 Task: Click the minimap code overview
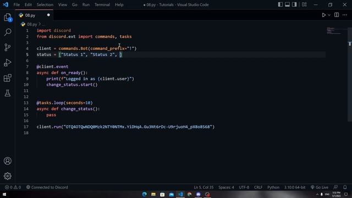(334, 31)
